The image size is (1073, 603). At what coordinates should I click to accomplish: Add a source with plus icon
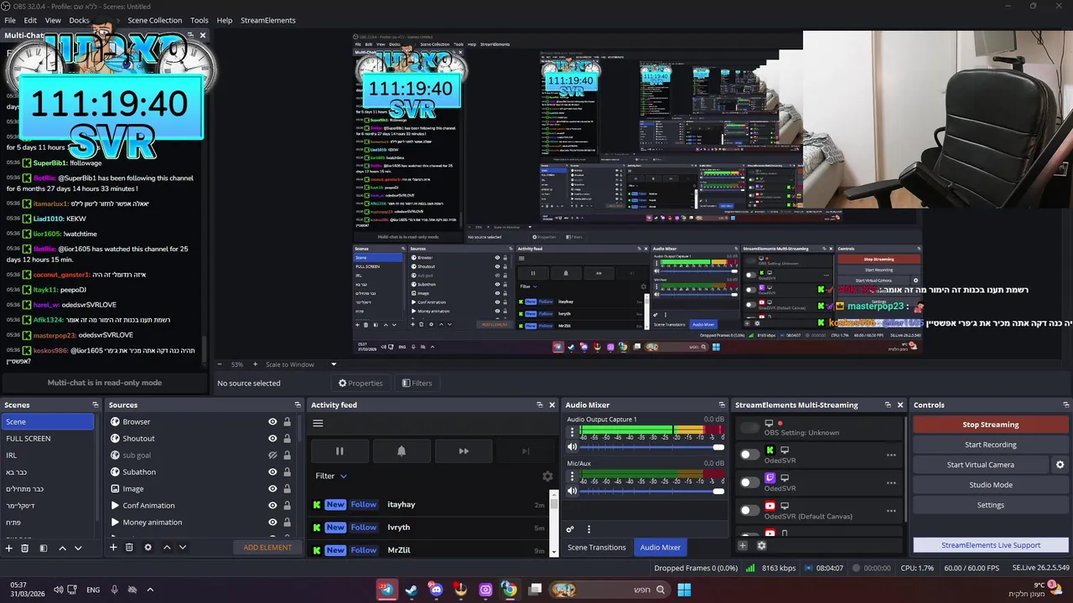coord(113,548)
